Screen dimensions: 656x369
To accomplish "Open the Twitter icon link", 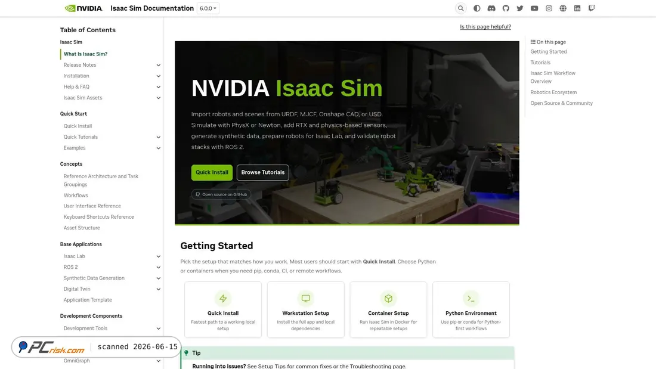I will tap(520, 8).
